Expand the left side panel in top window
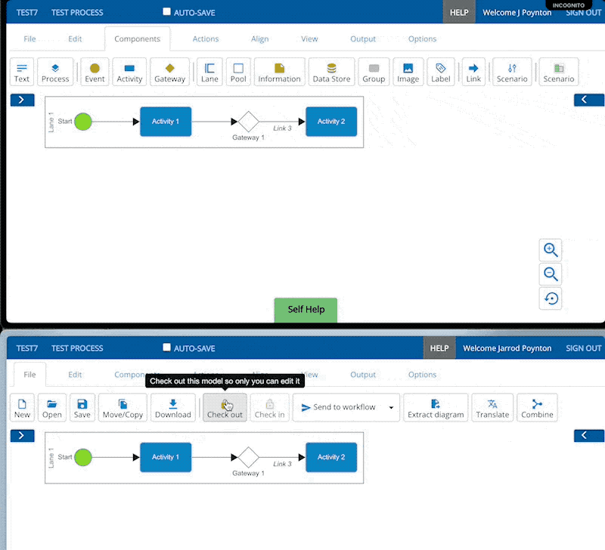The image size is (605, 550). coord(22,100)
